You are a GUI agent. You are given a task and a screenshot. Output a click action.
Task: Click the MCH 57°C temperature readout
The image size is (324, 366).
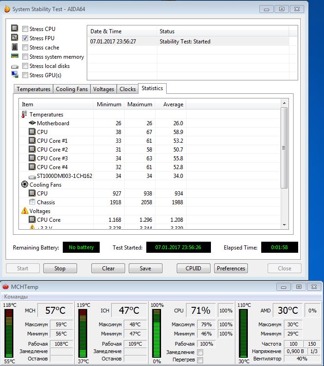point(55,311)
